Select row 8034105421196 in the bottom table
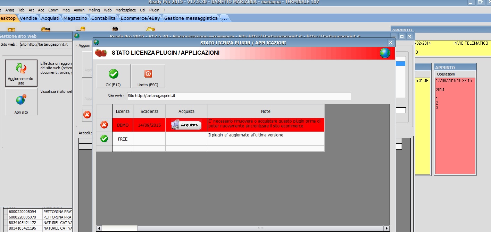 click(x=38, y=228)
